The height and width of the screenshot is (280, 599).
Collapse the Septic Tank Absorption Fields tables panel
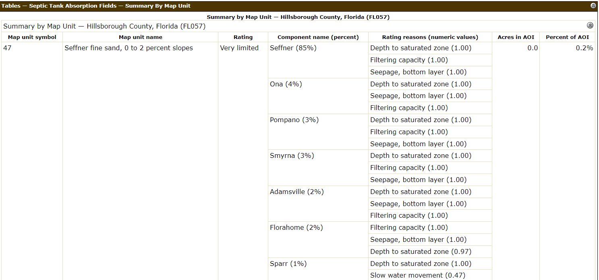point(593,6)
